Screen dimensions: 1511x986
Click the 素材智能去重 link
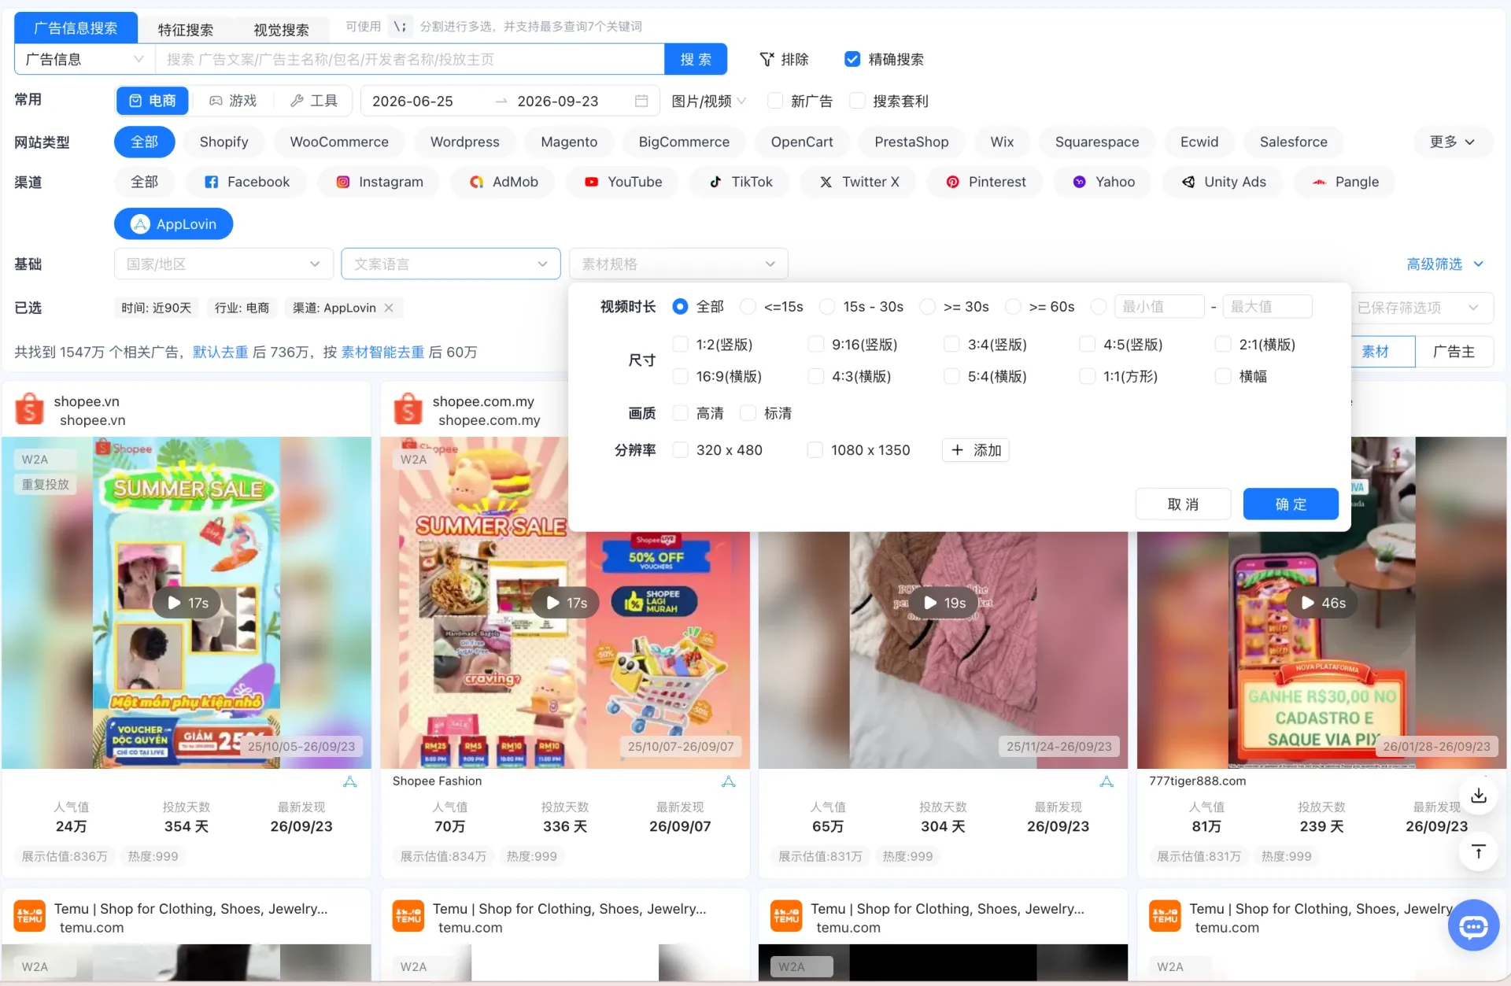point(382,352)
